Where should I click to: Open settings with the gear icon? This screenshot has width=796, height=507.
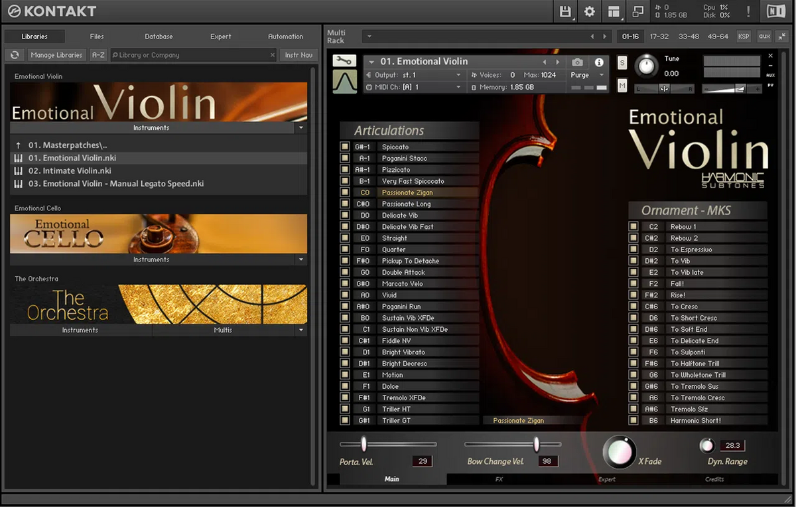tap(589, 11)
